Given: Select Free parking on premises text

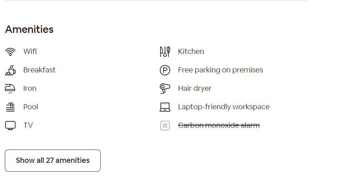Looking at the screenshot, I should click(x=220, y=70).
